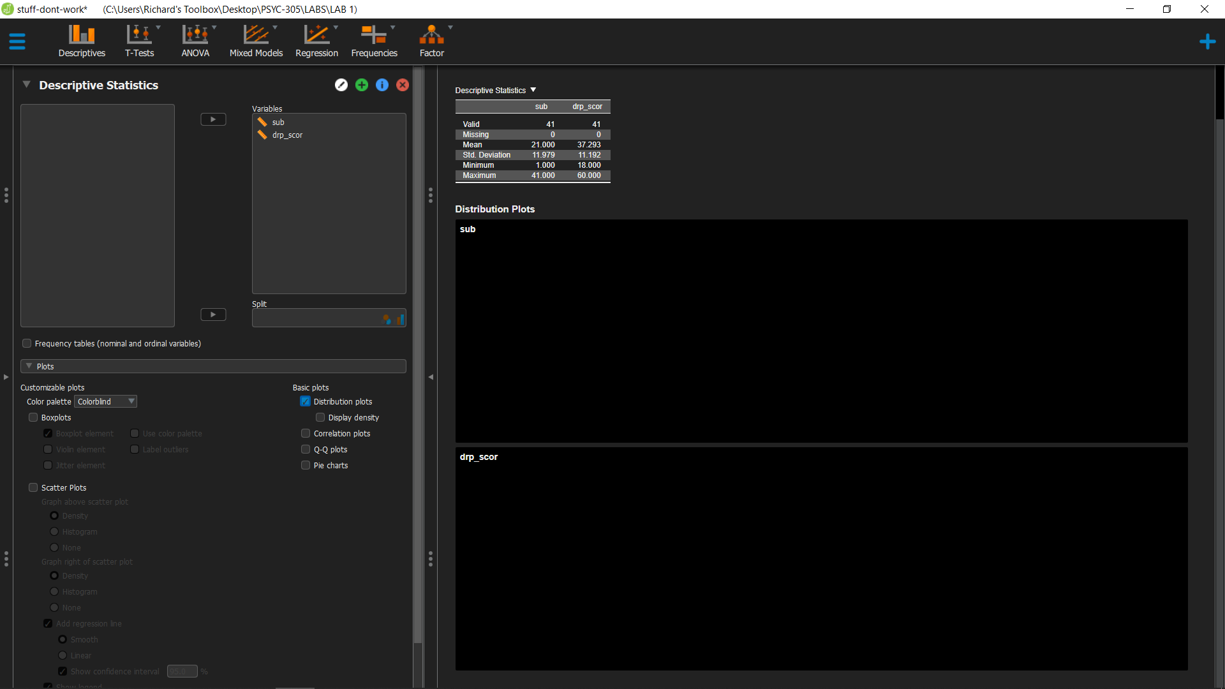Viewport: 1225px width, 689px height.
Task: Enable the Boxplots option
Action: click(33, 417)
